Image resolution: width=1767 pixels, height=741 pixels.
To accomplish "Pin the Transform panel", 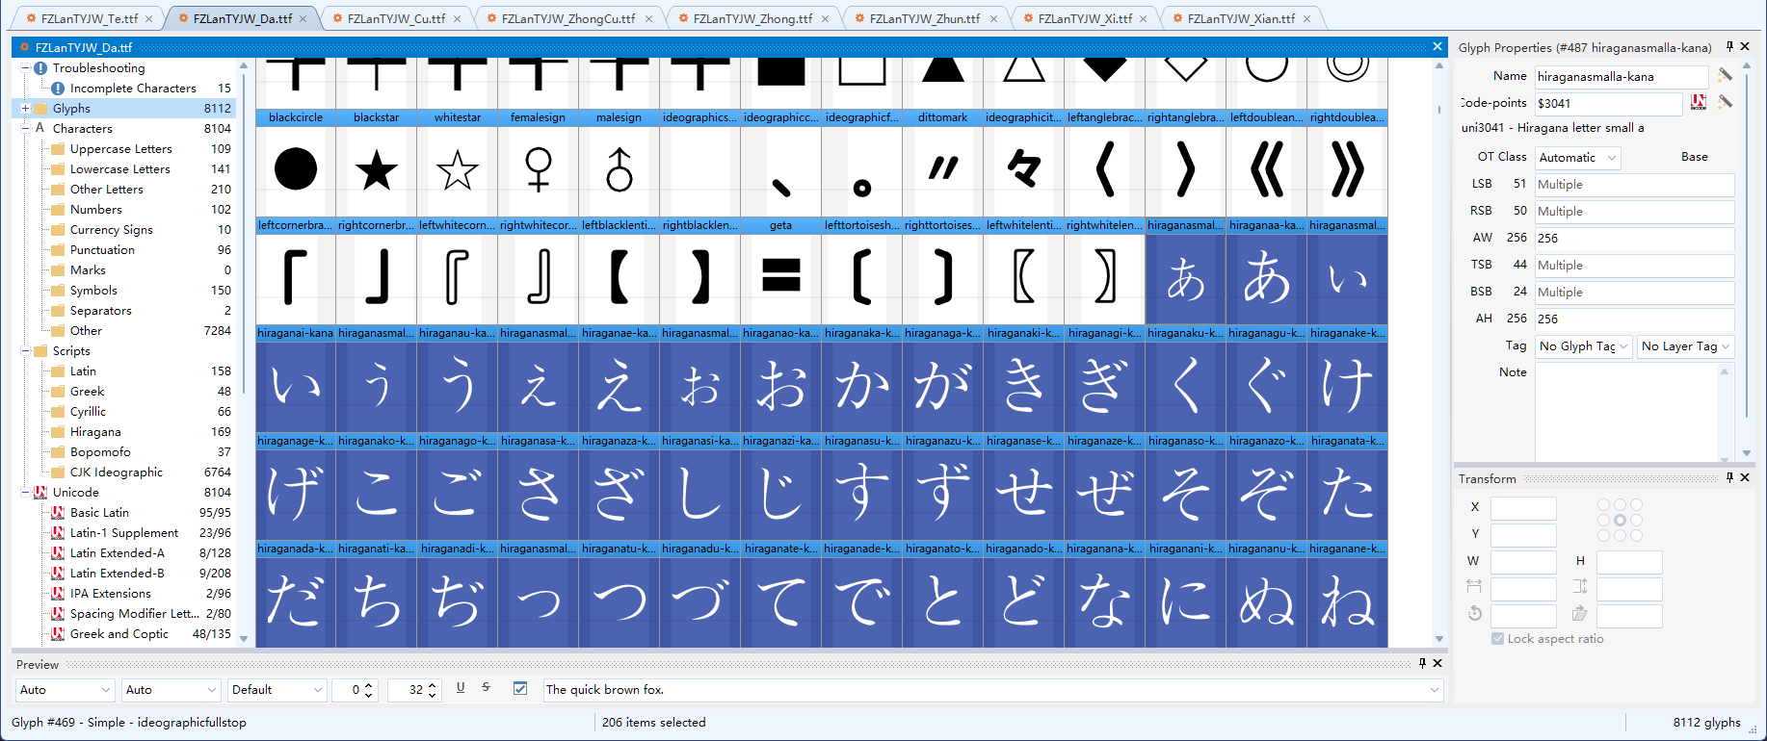I will (x=1729, y=477).
